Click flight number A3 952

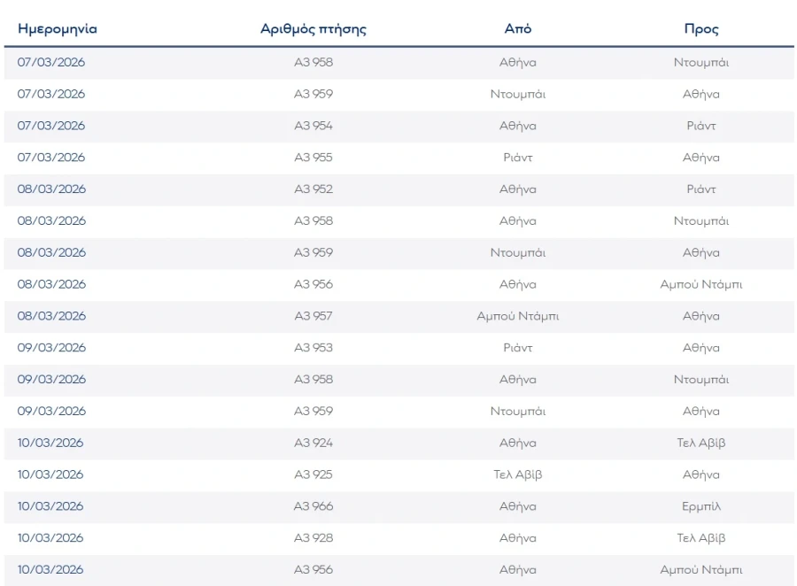313,189
